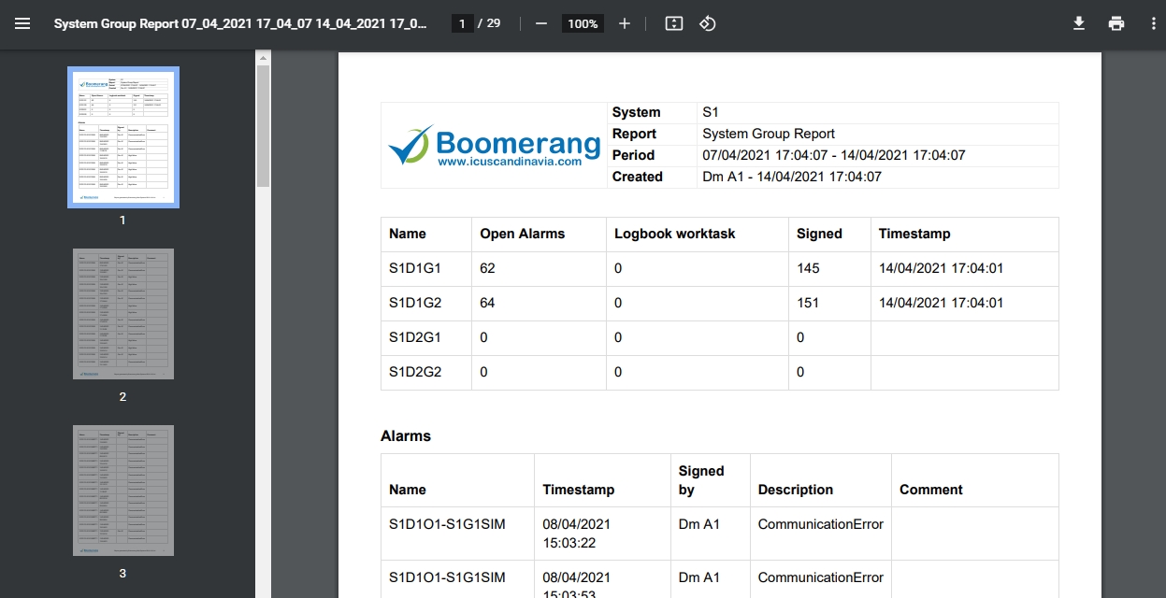Click the Open Alarms column header
Screen dimensions: 1166x598
click(x=522, y=234)
